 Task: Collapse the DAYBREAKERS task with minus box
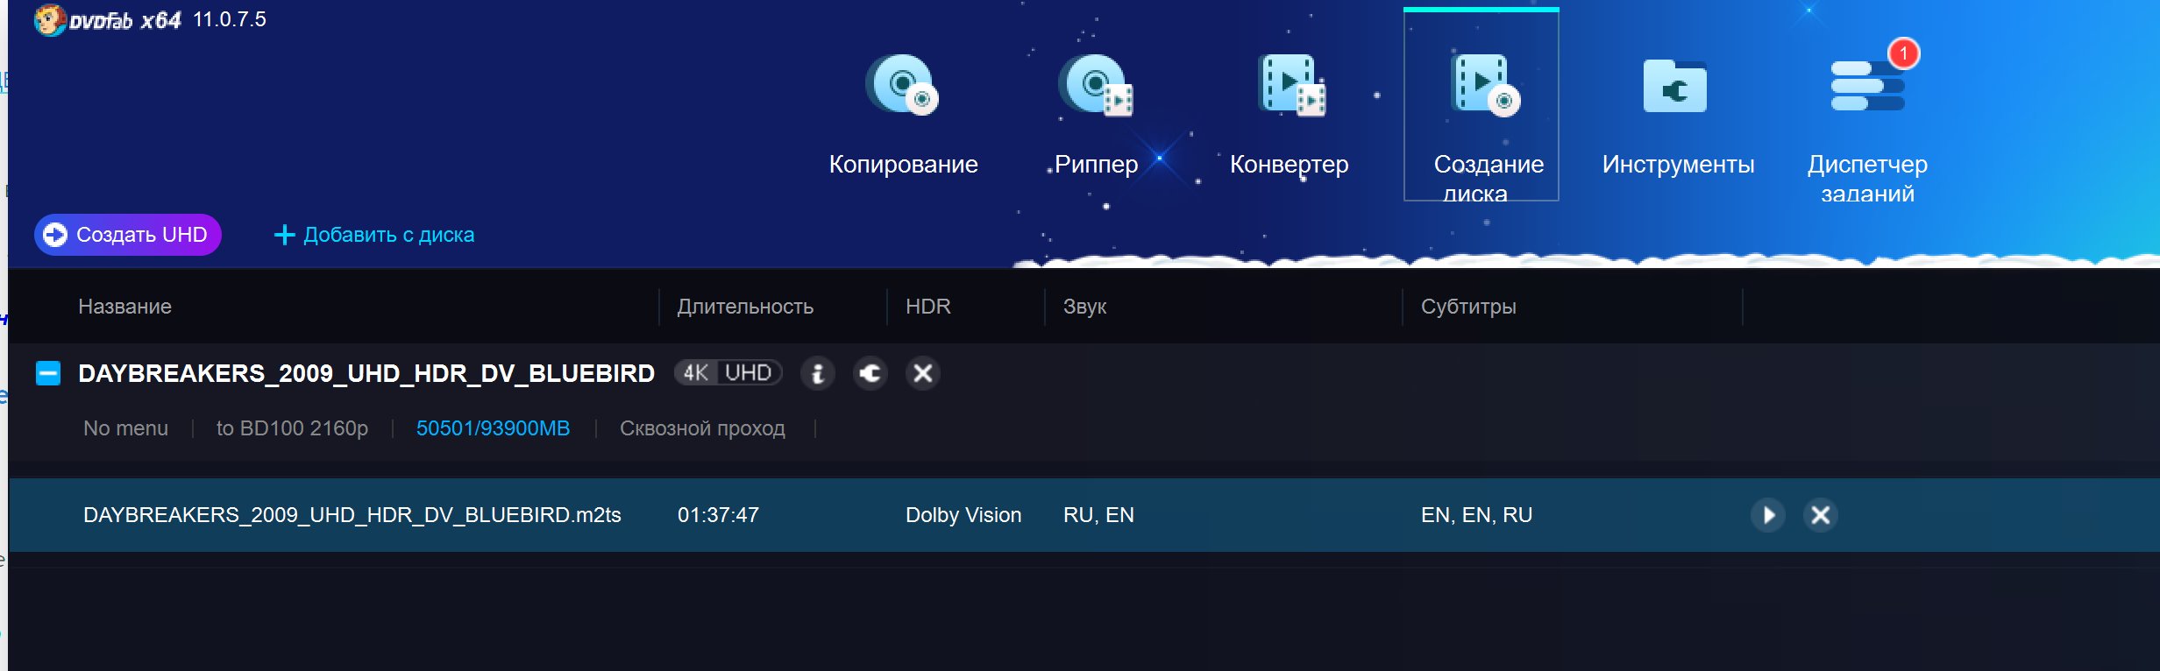coord(48,373)
